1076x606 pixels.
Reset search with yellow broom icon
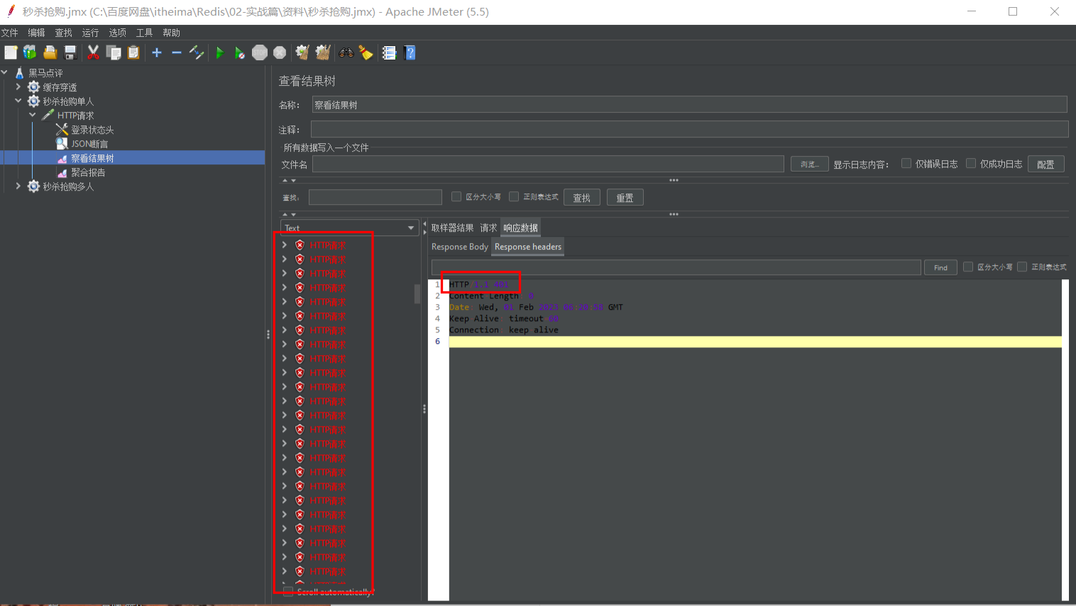coord(366,52)
